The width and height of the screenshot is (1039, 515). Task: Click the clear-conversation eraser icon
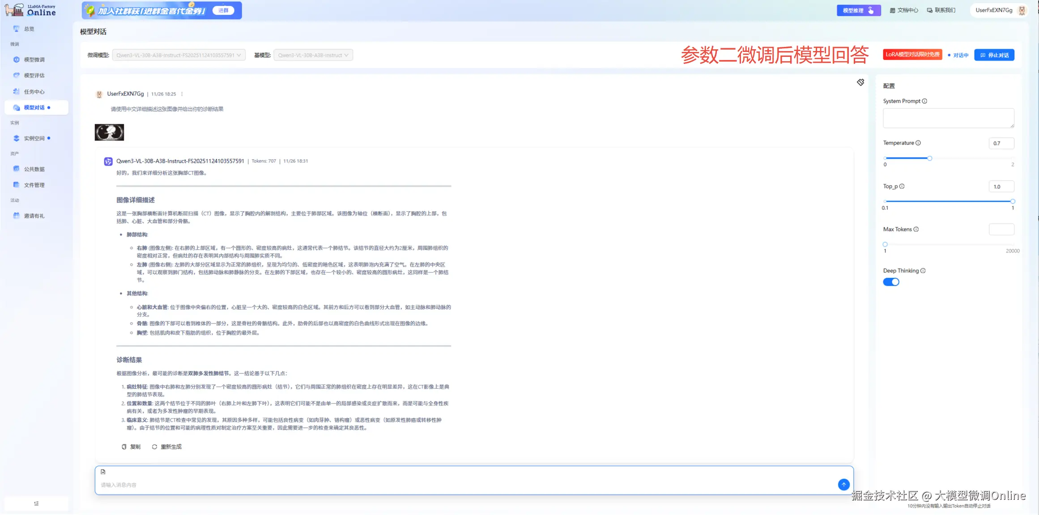click(x=860, y=82)
